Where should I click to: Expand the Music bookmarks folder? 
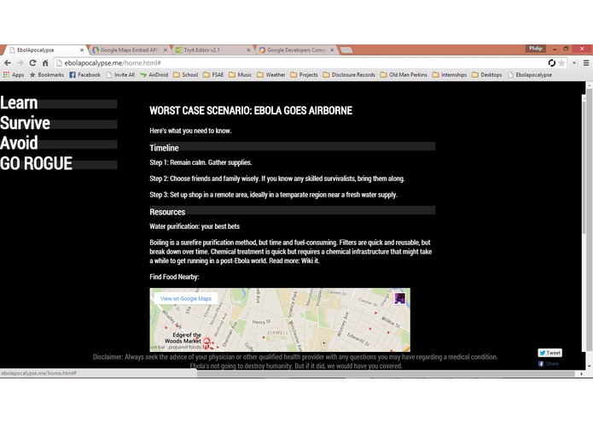[x=240, y=75]
